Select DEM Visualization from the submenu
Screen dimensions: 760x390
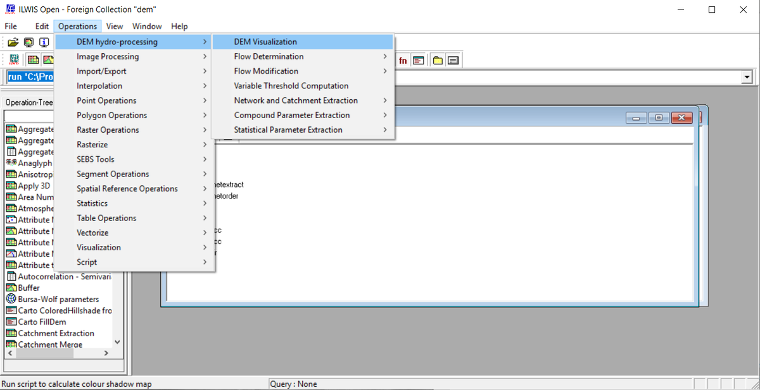click(266, 41)
